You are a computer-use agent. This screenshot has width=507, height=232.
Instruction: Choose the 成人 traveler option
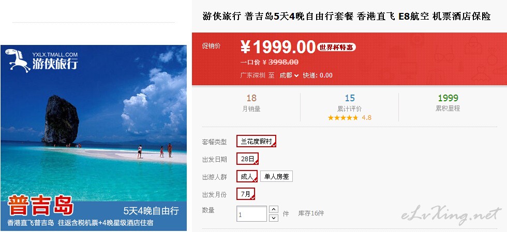coord(247,176)
